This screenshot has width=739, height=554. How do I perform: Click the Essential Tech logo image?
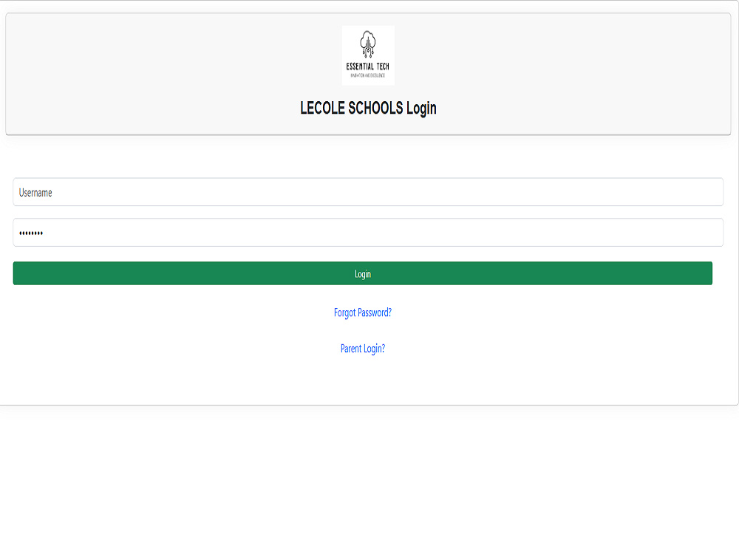[x=368, y=55]
